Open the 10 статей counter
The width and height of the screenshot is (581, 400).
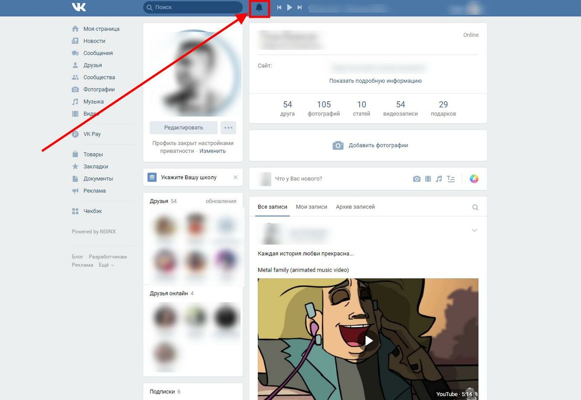click(362, 108)
